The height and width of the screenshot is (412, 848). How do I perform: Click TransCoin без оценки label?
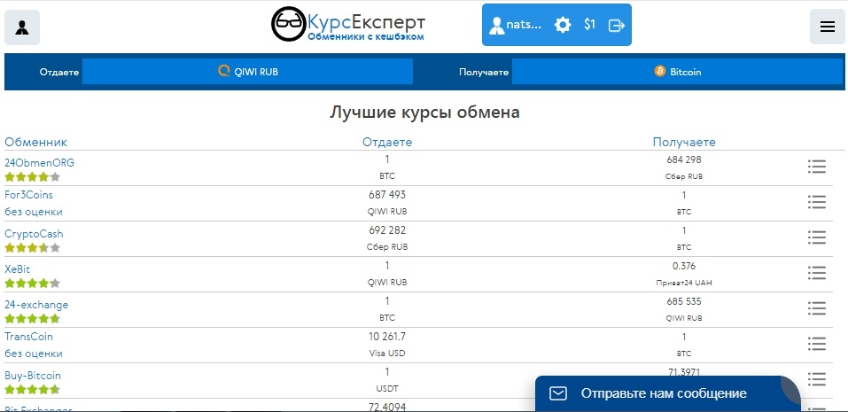click(34, 354)
